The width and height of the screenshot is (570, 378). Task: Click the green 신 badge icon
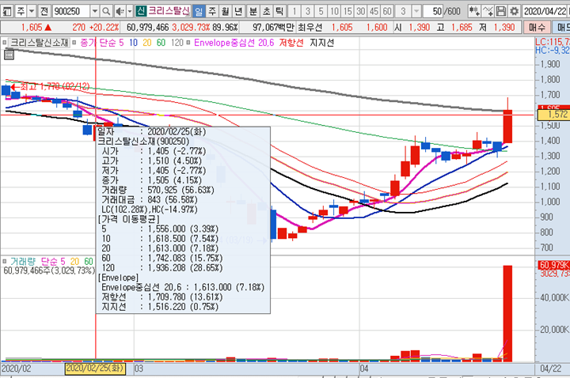pos(141,11)
